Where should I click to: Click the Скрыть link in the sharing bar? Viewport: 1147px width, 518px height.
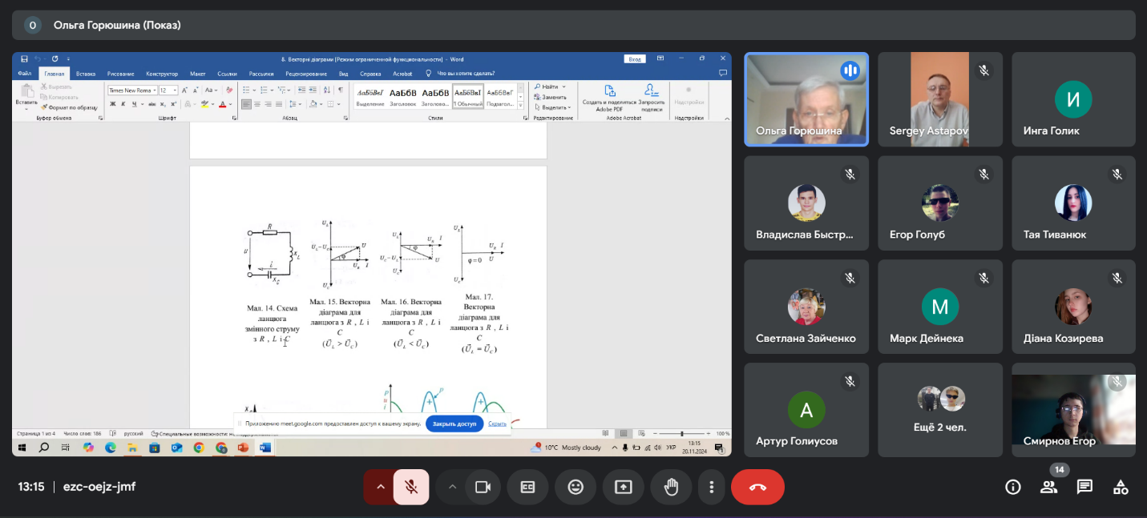point(497,424)
